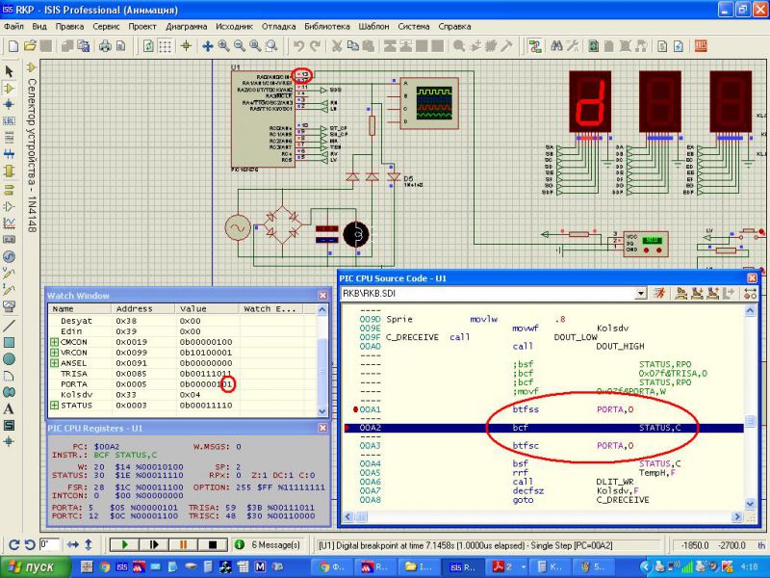Open the Библиотека menu

click(x=328, y=26)
